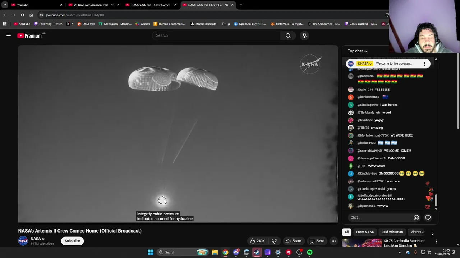Save the video to a playlist

coord(317,241)
